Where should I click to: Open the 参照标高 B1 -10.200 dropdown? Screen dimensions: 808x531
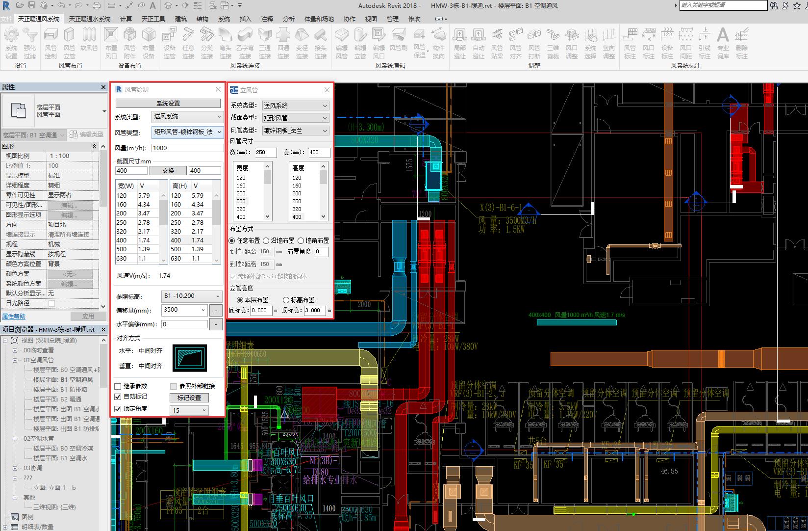coord(192,296)
